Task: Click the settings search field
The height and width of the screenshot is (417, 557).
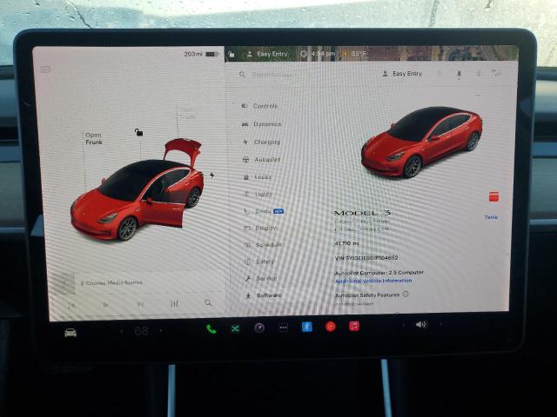Action: tap(272, 75)
